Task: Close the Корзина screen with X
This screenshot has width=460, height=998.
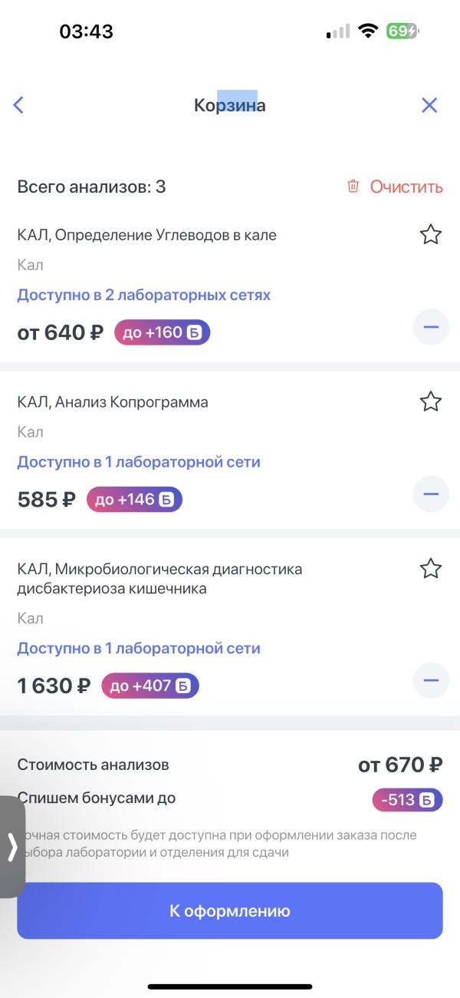Action: [x=429, y=105]
